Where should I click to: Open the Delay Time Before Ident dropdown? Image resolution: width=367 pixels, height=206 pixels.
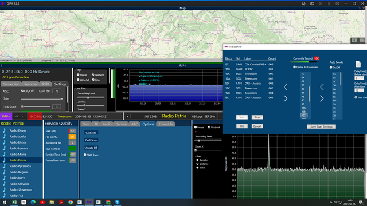[360, 78]
